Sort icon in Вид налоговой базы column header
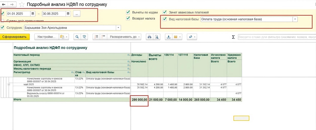The width and height of the screenshot is (316, 130). point(129,72)
